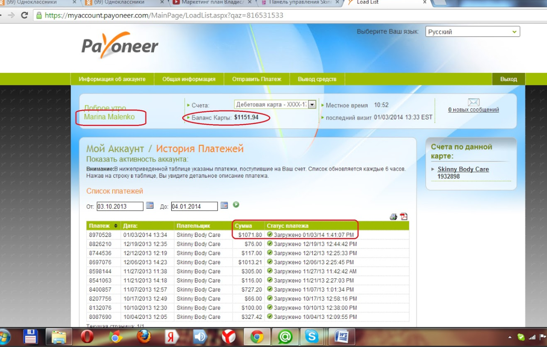Click date cell '10/04/2013 12:05'

(145, 317)
